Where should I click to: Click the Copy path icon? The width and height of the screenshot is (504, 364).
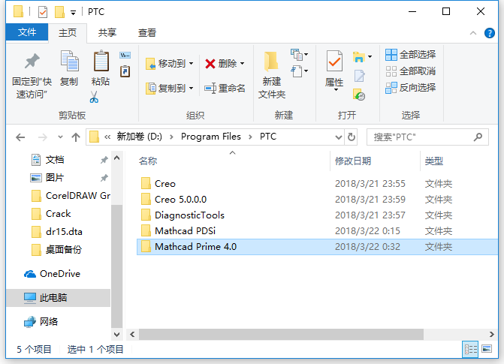[x=125, y=56]
